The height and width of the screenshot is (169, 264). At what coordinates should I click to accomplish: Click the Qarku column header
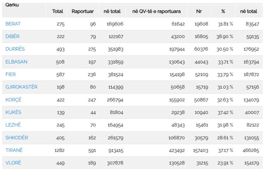click(x=12, y=5)
